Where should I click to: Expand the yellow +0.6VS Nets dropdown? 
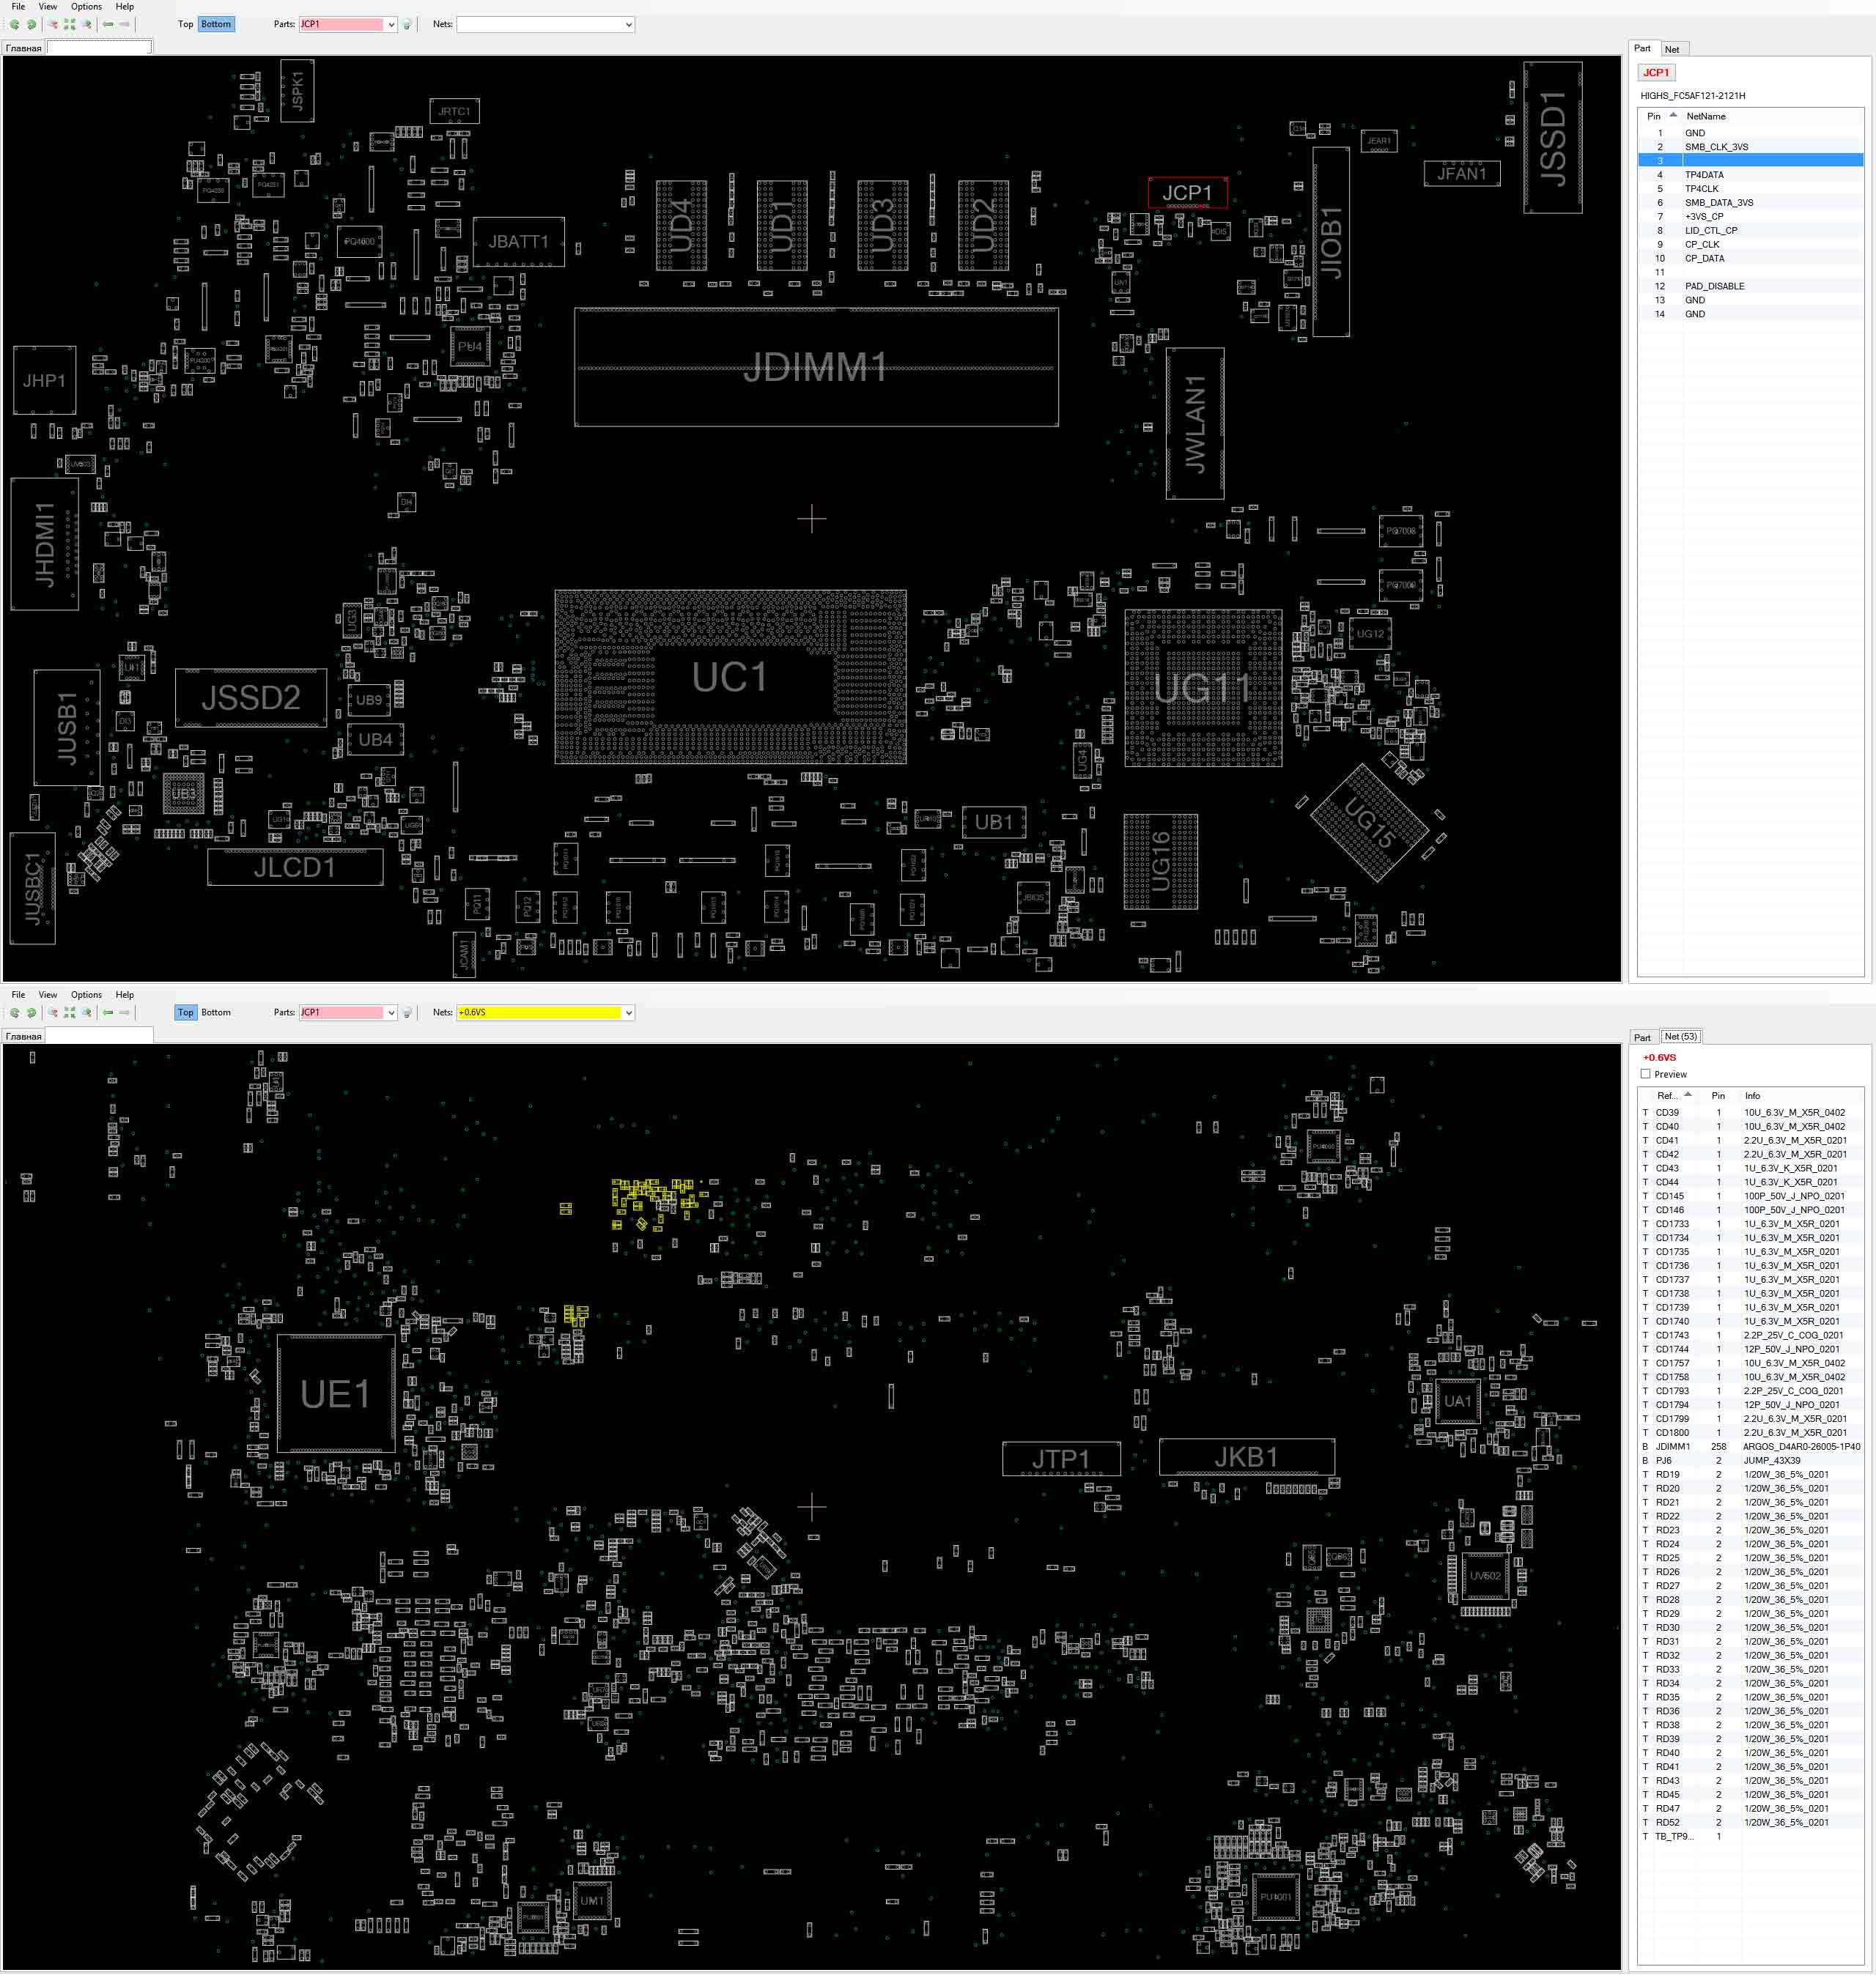click(628, 1013)
